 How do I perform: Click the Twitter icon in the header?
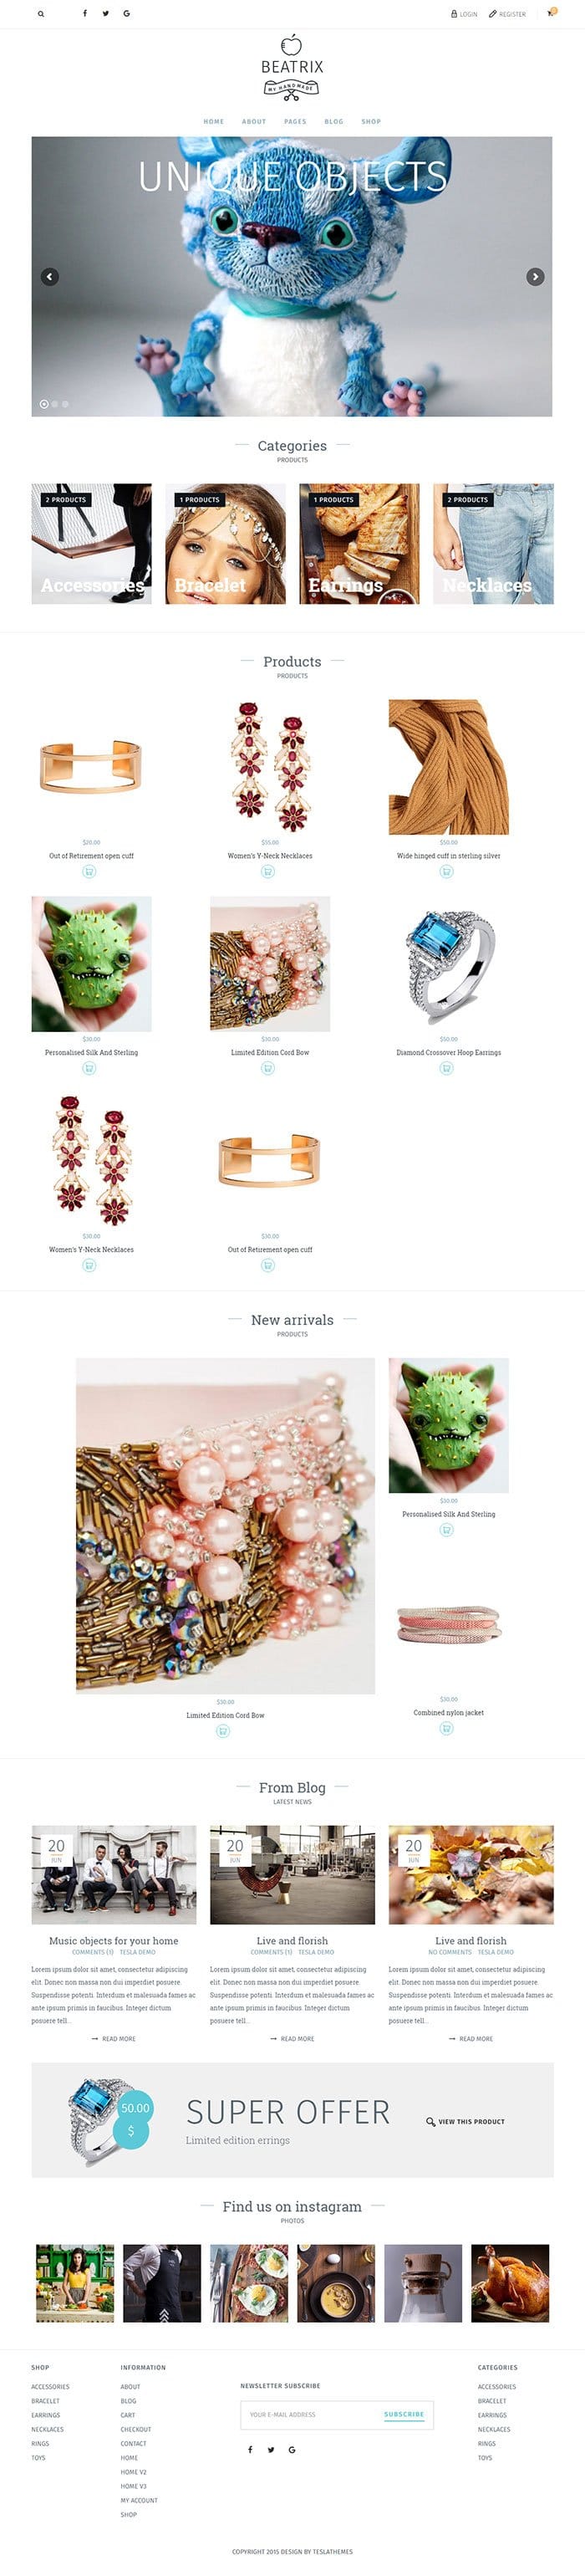click(x=105, y=14)
